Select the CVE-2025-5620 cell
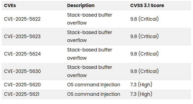193x104 pixels. click(22, 85)
